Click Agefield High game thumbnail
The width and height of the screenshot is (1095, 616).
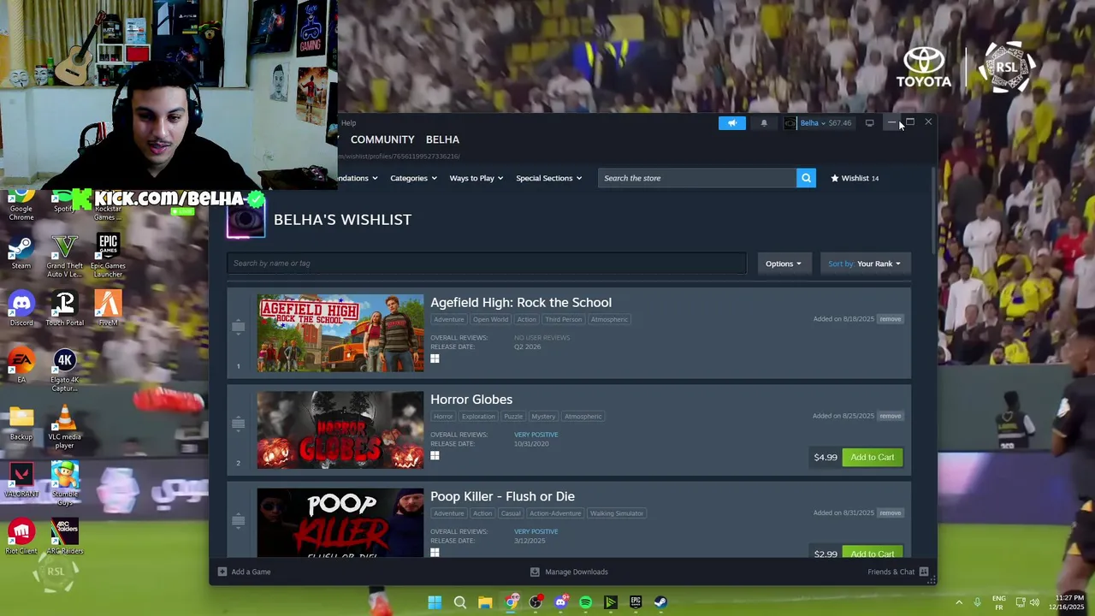pyautogui.click(x=340, y=333)
